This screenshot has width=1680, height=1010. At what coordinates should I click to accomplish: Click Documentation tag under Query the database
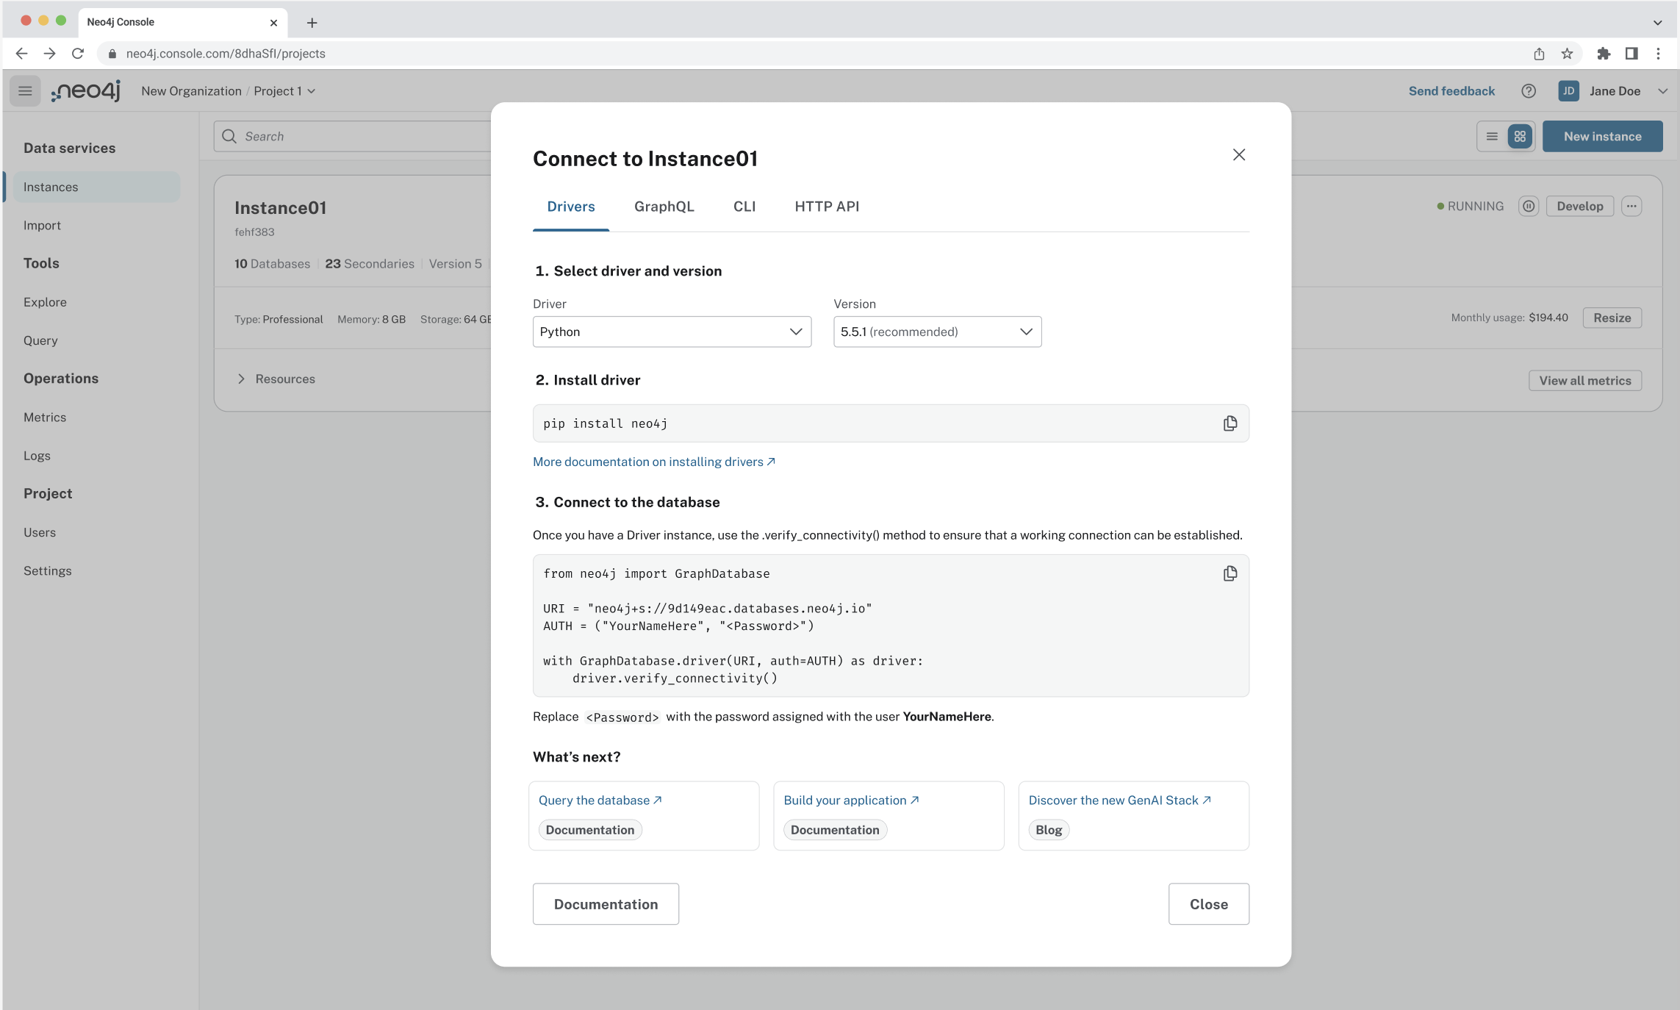590,830
